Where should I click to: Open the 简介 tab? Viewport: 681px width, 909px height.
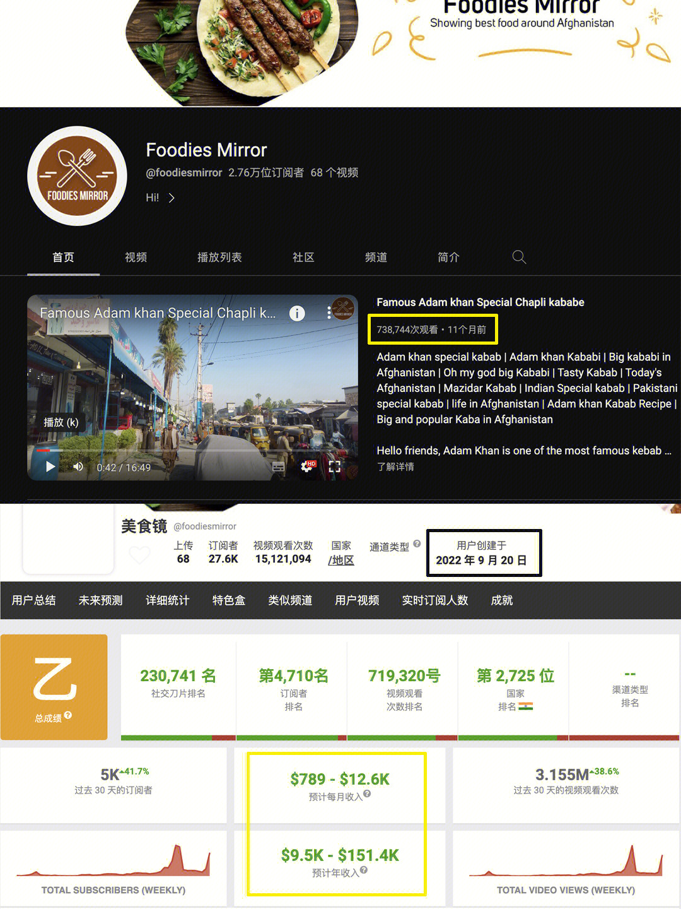[x=448, y=258]
